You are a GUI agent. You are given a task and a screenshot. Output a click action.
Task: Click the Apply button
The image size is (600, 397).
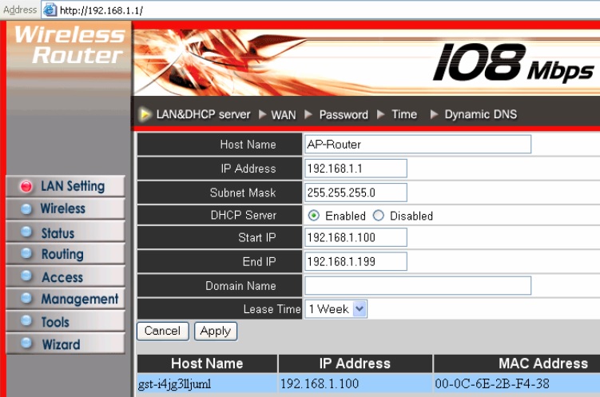tap(216, 331)
